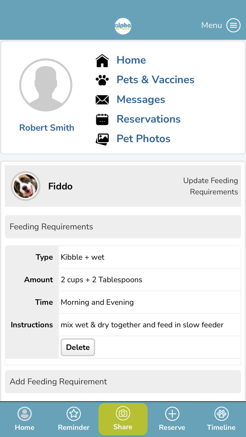This screenshot has height=437, width=246.
Task: Select the Share camera icon
Action: click(123, 414)
